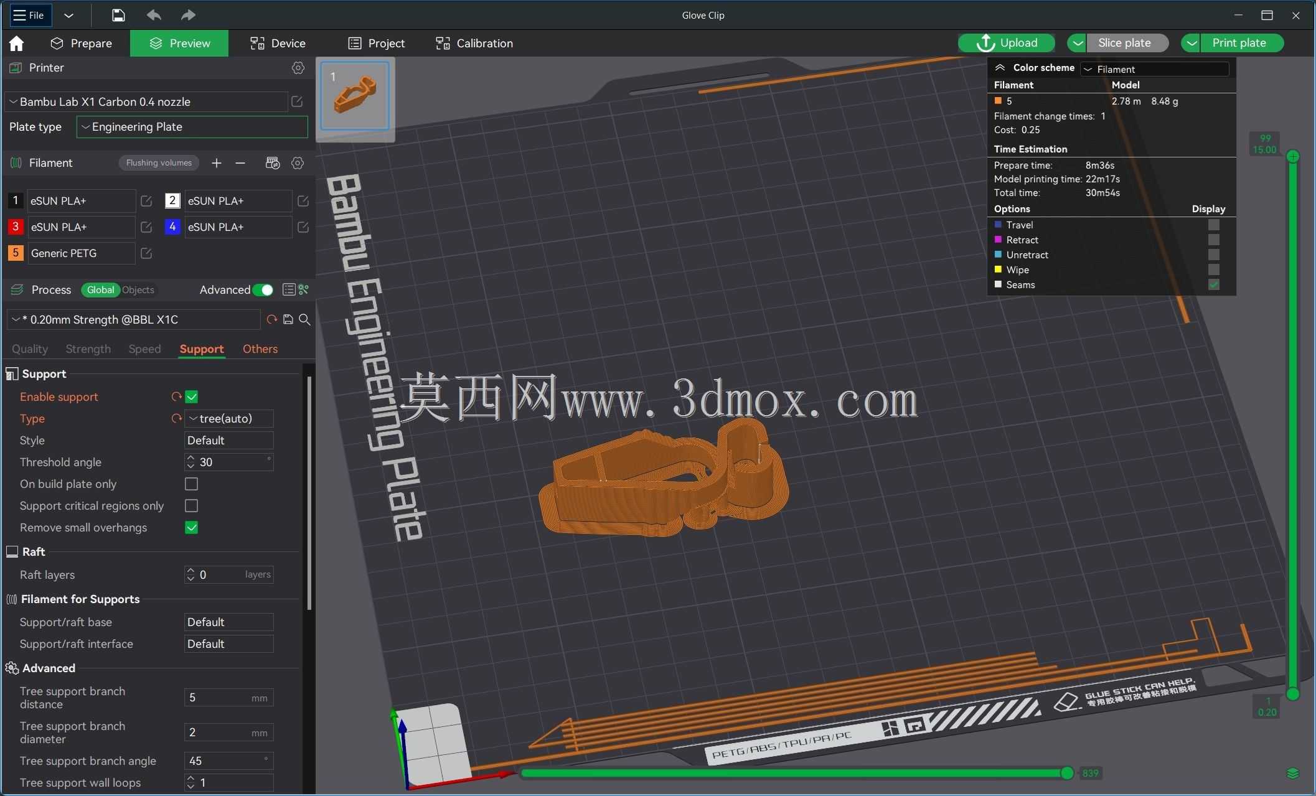Hide Seams in display options

(1213, 284)
